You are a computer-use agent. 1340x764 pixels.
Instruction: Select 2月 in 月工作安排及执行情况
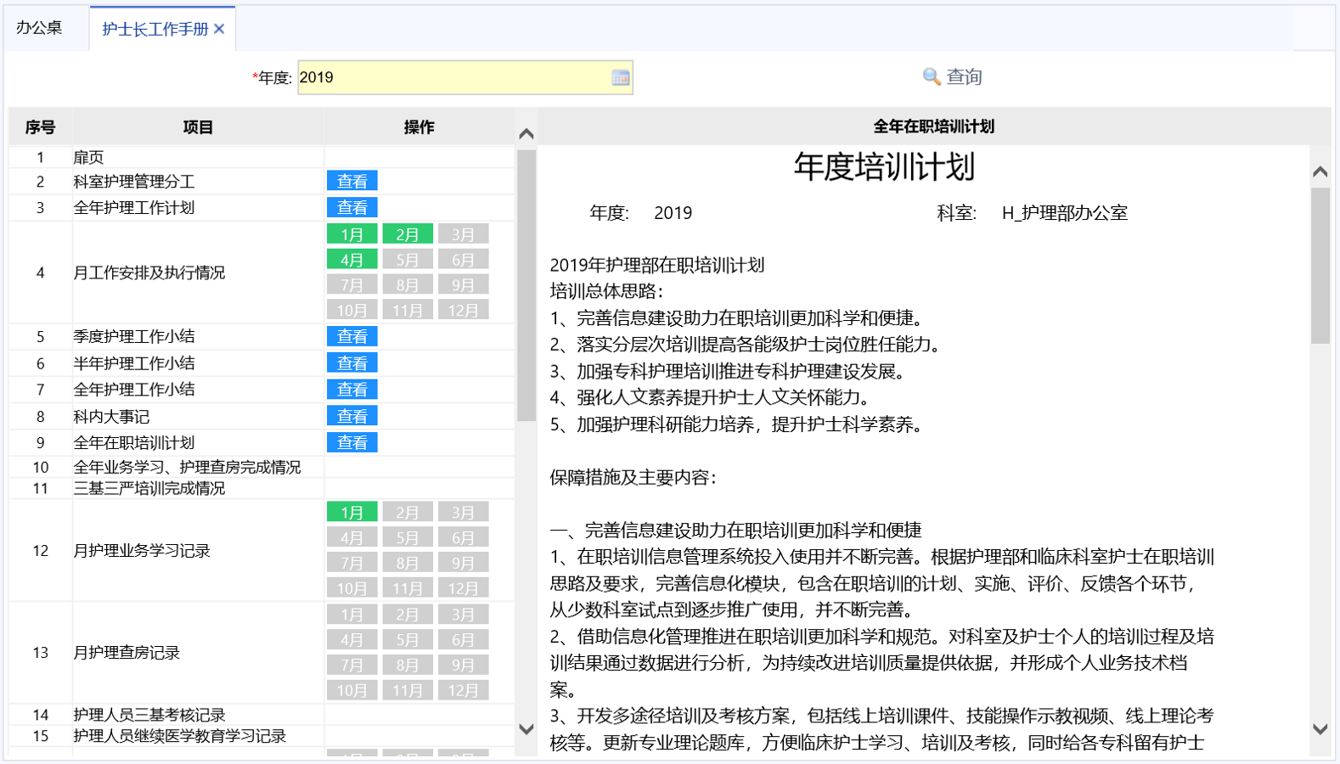click(x=407, y=234)
